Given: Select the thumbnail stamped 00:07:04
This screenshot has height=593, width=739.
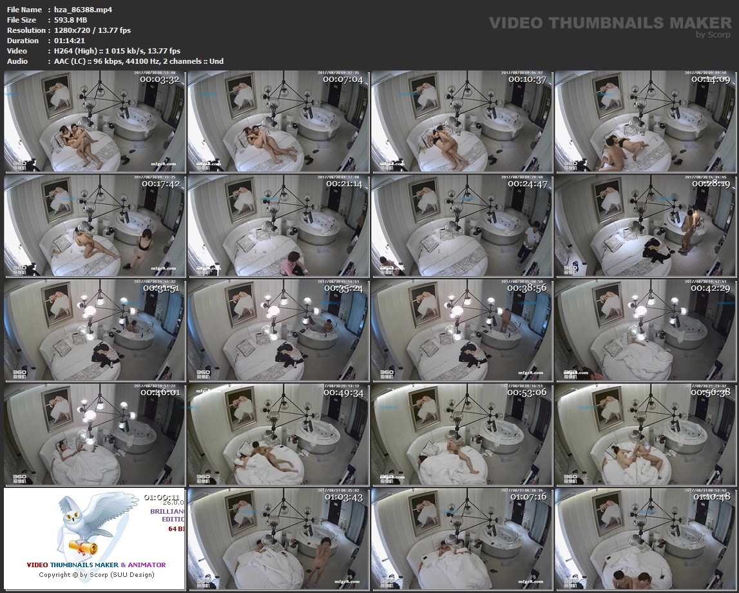Looking at the screenshot, I should coord(278,121).
